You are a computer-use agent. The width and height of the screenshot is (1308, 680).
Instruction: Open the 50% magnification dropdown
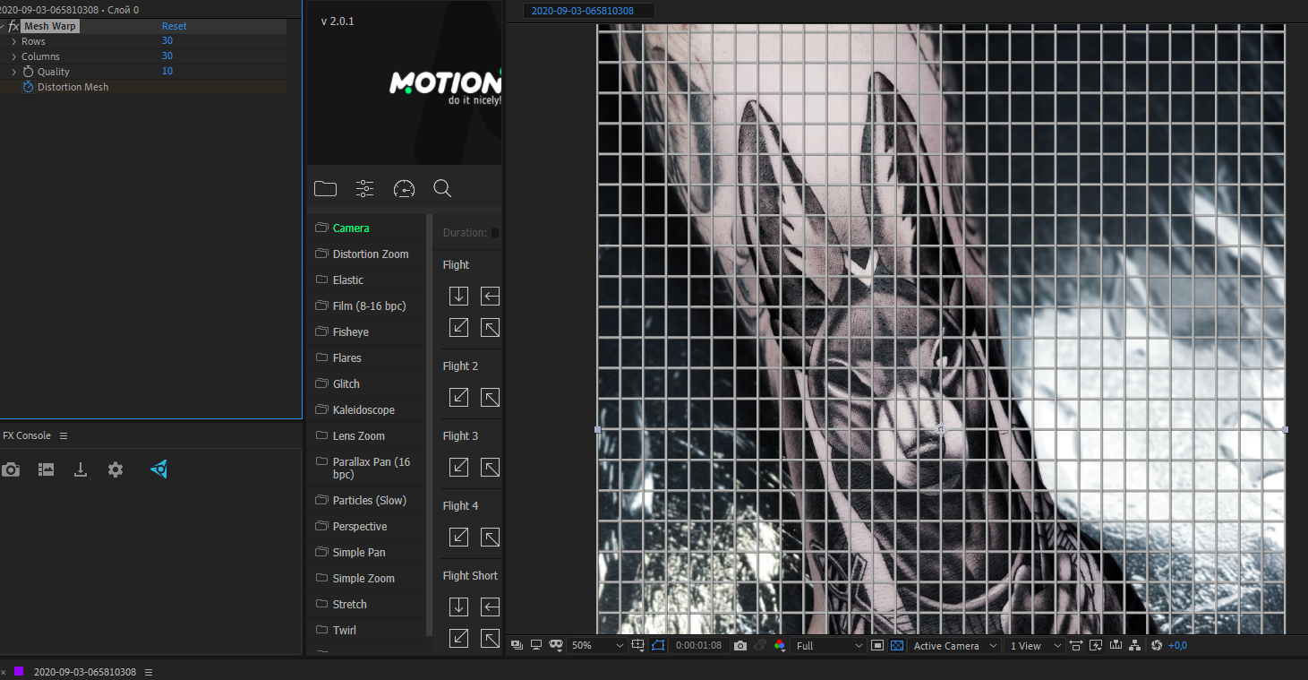[x=598, y=645]
